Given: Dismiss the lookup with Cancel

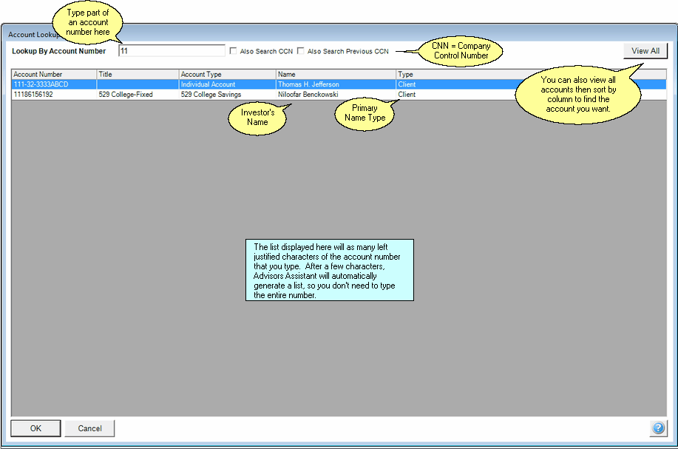Looking at the screenshot, I should coord(89,428).
